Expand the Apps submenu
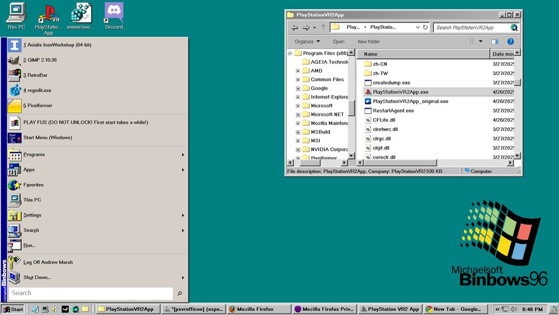 [98, 170]
